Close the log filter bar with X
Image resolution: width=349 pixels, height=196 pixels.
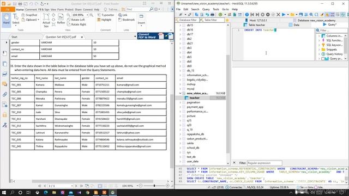(x=234, y=163)
